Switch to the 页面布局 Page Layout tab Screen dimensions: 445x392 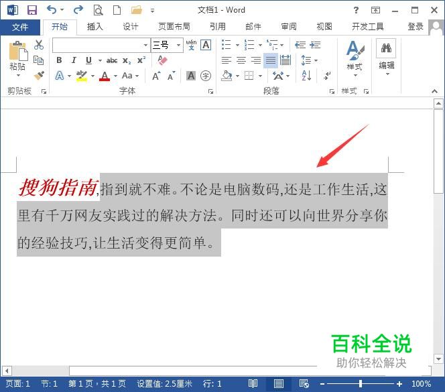pos(174,27)
